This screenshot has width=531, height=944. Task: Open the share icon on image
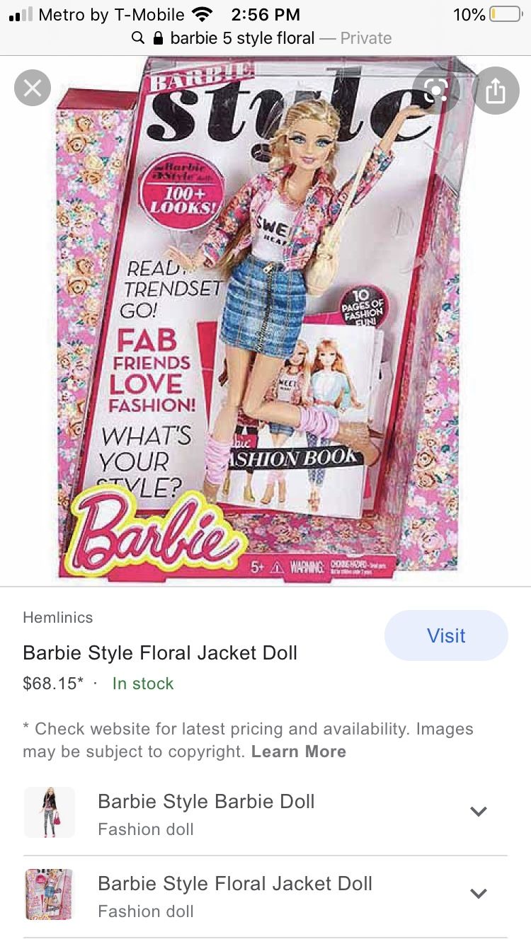pos(496,91)
